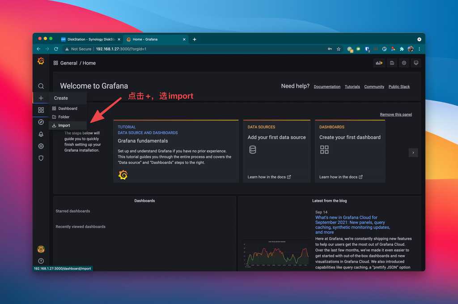The height and width of the screenshot is (304, 458).
Task: Toggle the cycle view mode monitor icon
Action: coord(416,63)
